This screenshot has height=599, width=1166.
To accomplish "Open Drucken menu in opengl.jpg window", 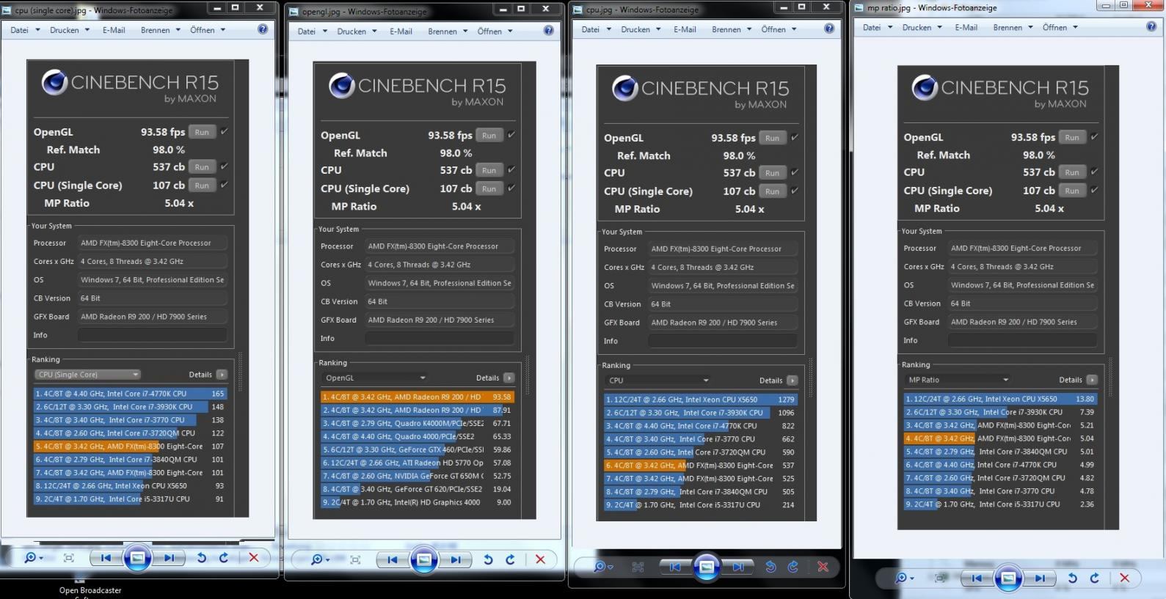I will (x=351, y=32).
